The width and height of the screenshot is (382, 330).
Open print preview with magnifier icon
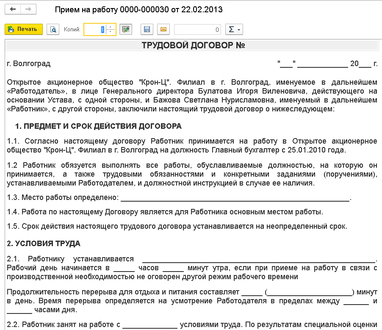53,30
